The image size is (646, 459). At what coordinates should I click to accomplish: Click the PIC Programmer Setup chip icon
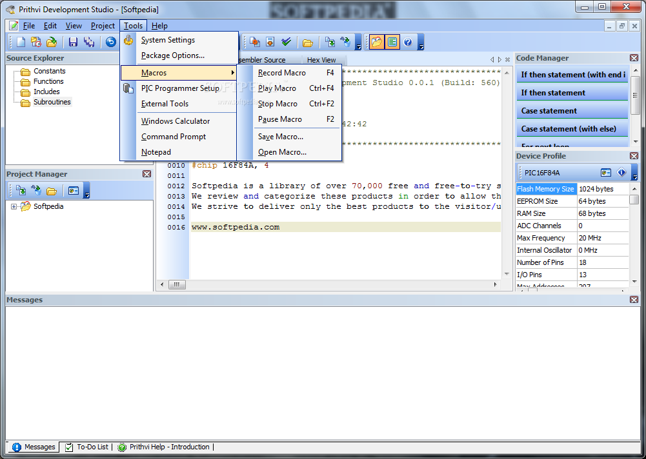point(128,88)
